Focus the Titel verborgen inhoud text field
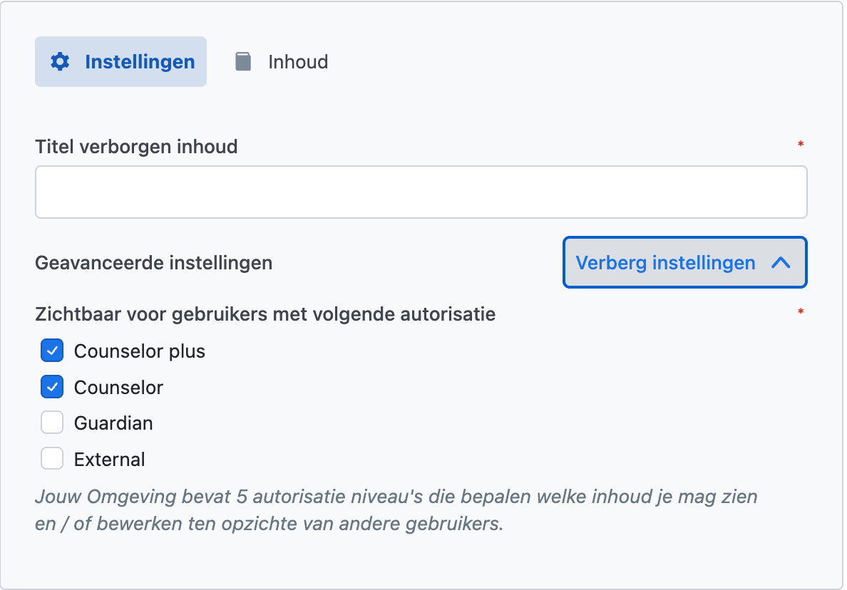The image size is (847, 590). click(421, 192)
